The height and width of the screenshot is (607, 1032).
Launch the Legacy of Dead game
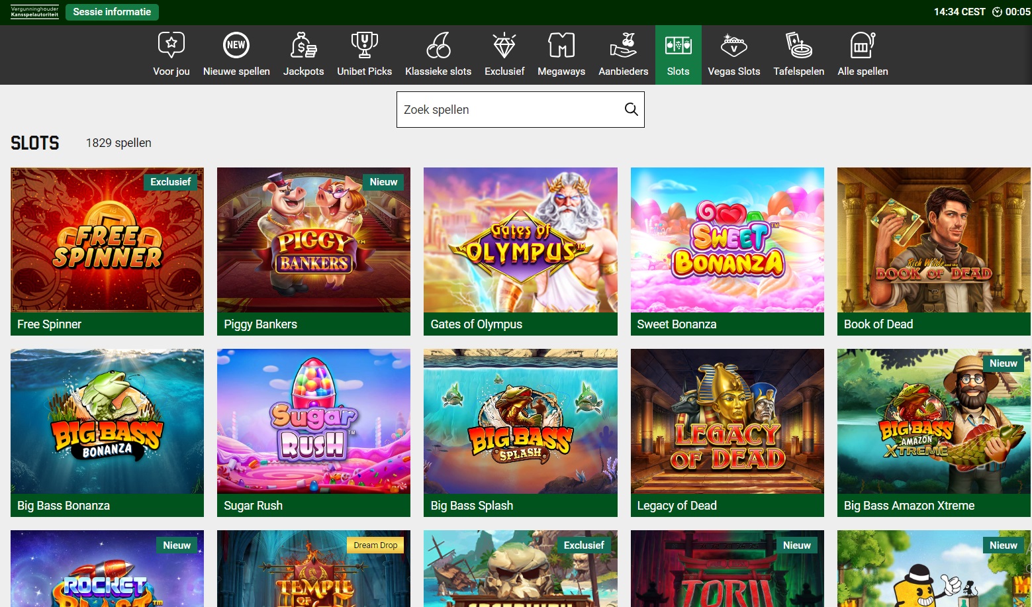click(x=727, y=421)
